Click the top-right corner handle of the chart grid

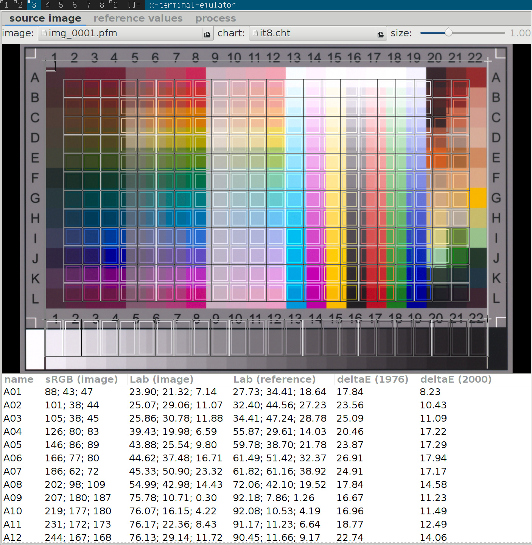488,61
